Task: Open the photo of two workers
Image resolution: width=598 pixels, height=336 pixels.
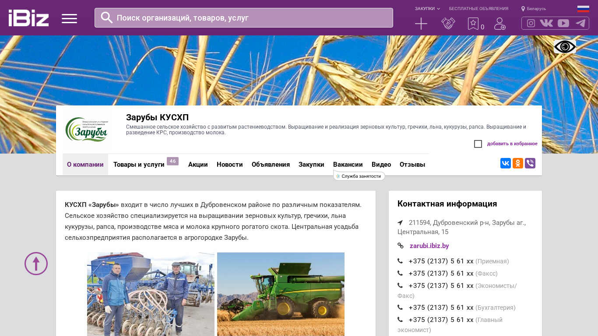Action: pyautogui.click(x=151, y=294)
